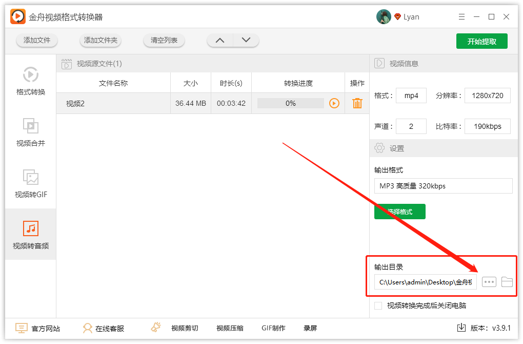Open the GIF制作 tool
Image resolution: width=523 pixels, height=344 pixels.
[273, 328]
